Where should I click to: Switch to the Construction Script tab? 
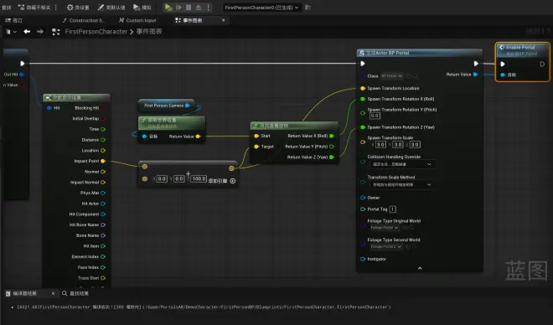coord(83,20)
